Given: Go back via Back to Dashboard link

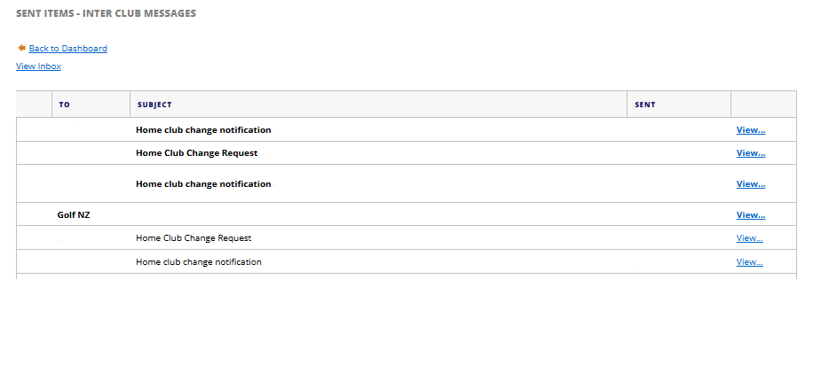Looking at the screenshot, I should pyautogui.click(x=67, y=49).
